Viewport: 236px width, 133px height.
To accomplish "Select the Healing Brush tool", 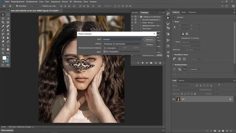I will 8,26.
